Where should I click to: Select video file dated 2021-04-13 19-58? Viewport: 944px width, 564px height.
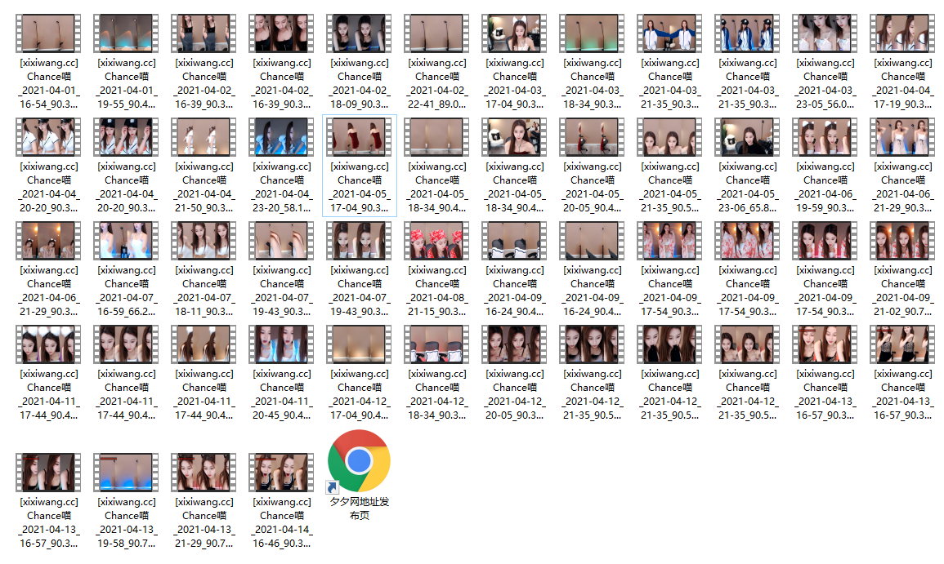pos(126,473)
